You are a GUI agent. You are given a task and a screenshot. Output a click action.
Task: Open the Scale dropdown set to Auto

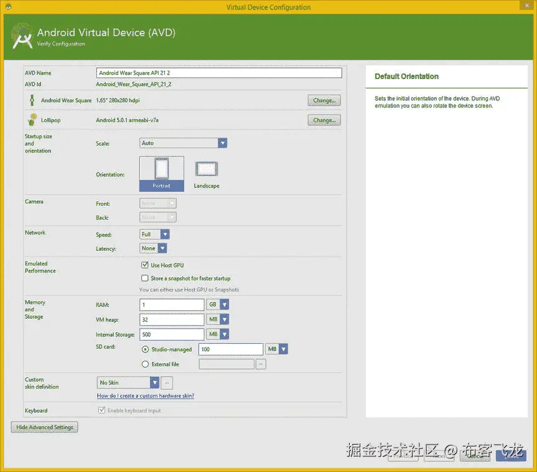[183, 143]
